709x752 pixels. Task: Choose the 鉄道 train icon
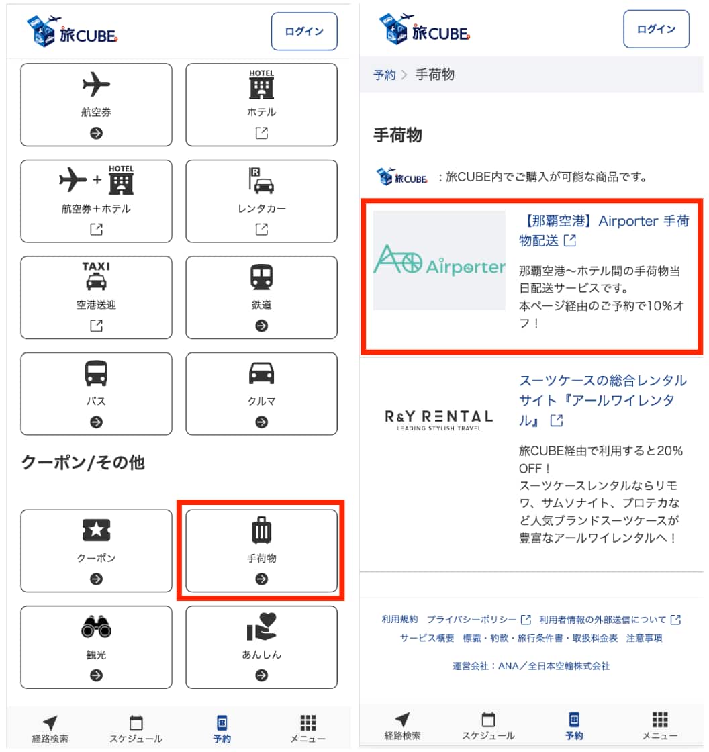tap(261, 277)
